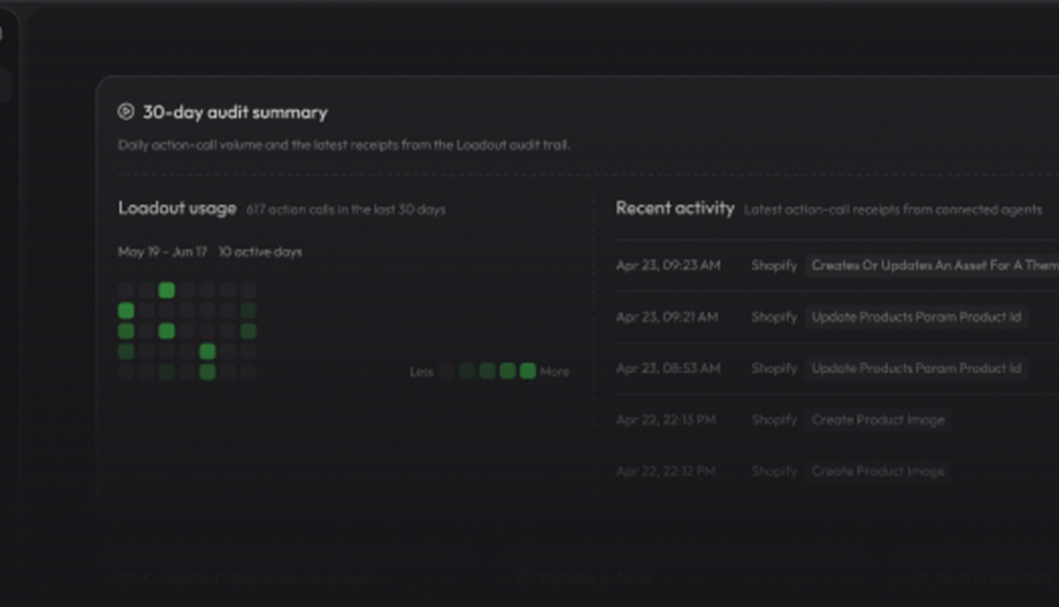Click the icon beside 30-day audit summary
The height and width of the screenshot is (607, 1059).
(126, 111)
